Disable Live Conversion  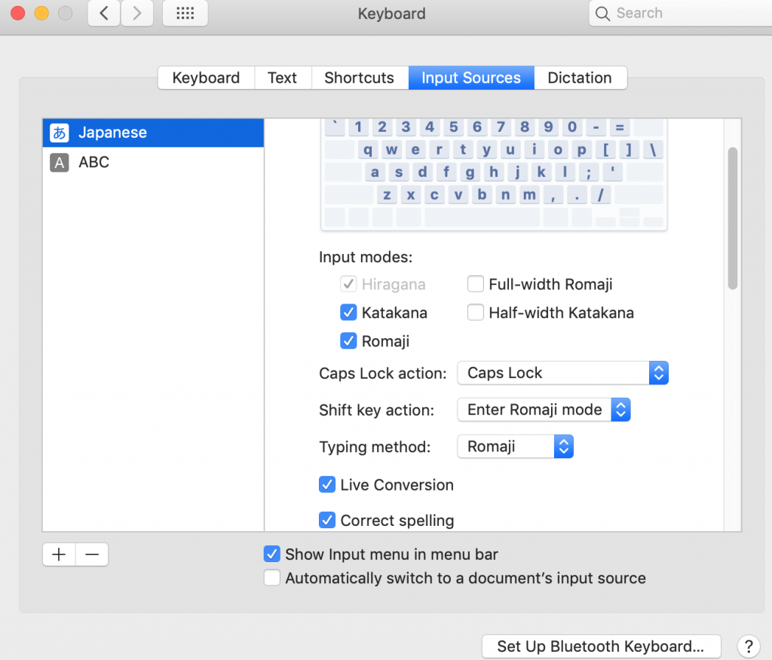pyautogui.click(x=327, y=484)
